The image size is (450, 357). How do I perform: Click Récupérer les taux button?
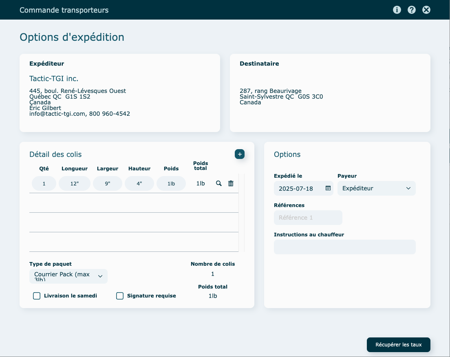(398, 345)
